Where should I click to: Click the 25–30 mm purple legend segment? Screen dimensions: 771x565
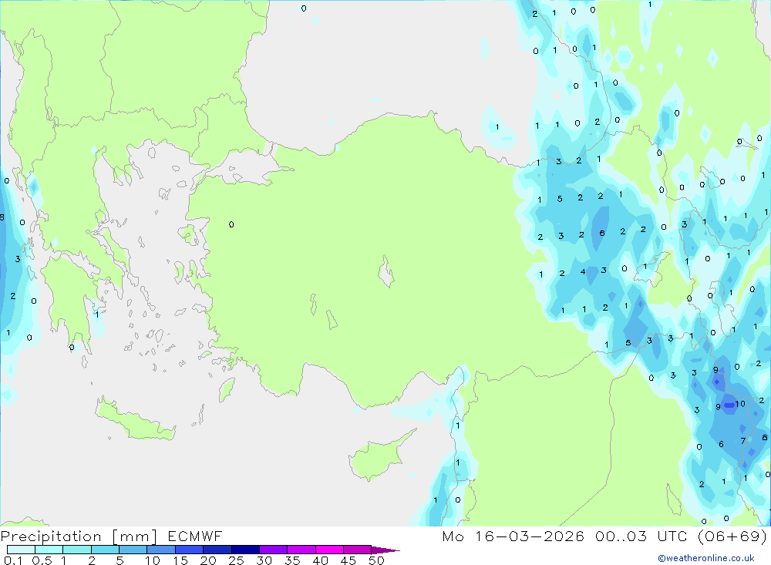[x=245, y=550]
